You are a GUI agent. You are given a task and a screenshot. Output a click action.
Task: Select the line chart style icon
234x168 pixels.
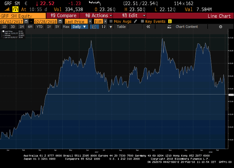tap(94, 27)
